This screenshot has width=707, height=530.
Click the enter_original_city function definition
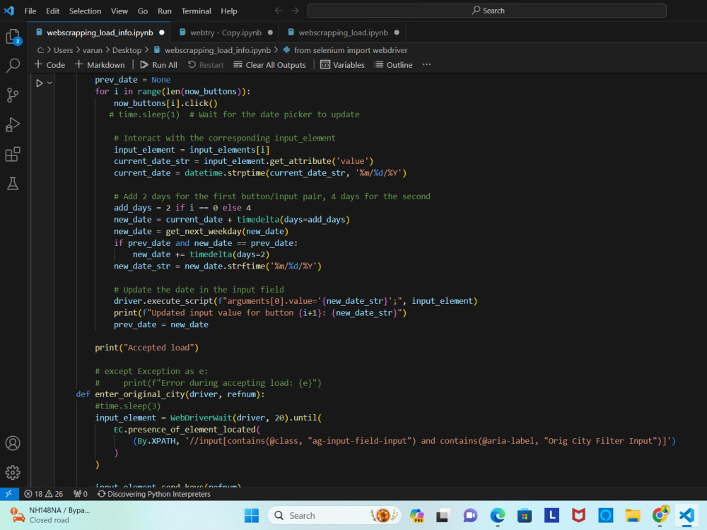coord(170,394)
